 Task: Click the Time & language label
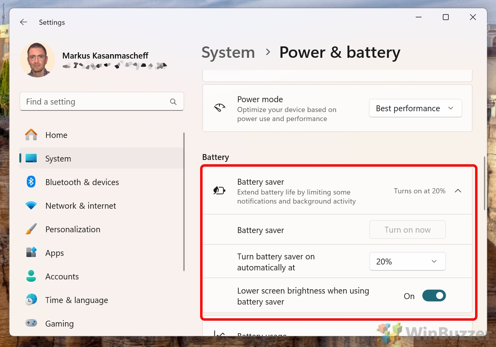[x=76, y=300]
